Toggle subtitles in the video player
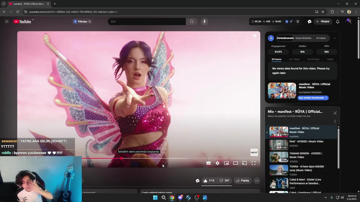The height and width of the screenshot is (202, 360). (208, 163)
